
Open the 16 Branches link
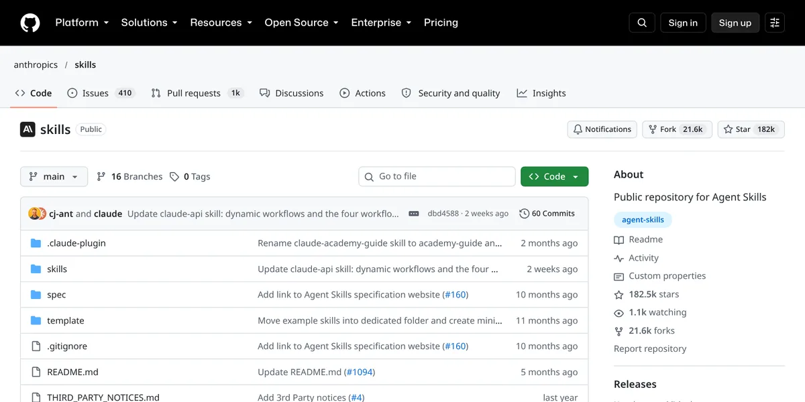coord(129,177)
